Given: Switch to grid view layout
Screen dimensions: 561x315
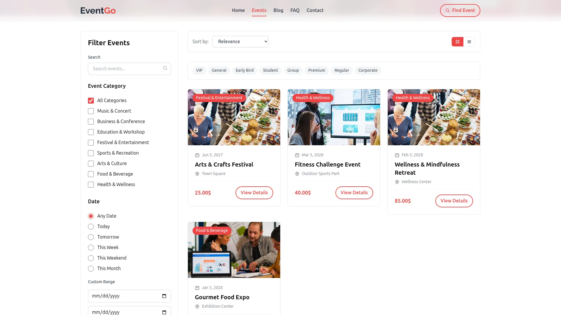Looking at the screenshot, I should (x=457, y=42).
